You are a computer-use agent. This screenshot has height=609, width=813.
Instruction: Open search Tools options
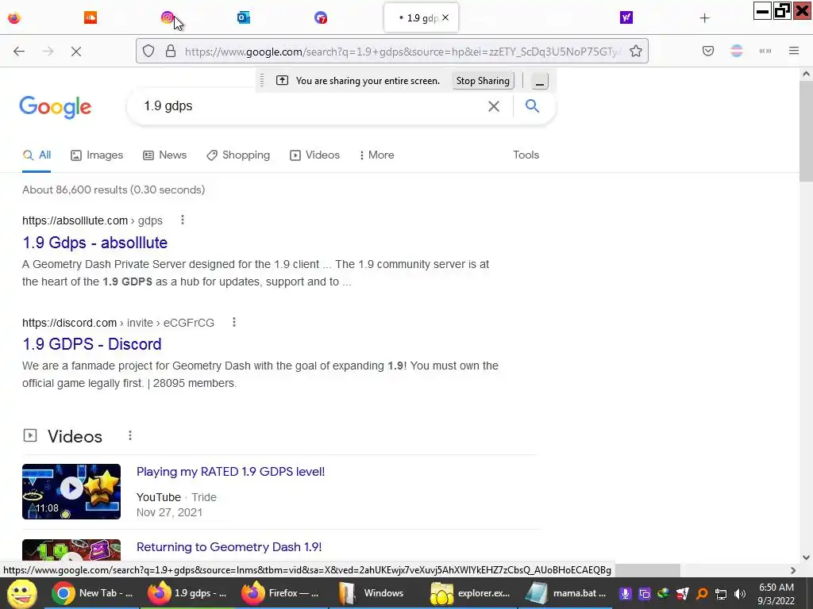526,155
